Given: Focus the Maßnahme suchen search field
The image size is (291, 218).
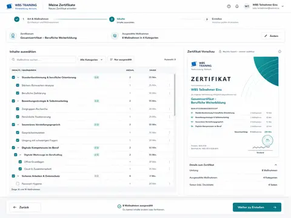Looking at the screenshot, I should click(43, 59).
